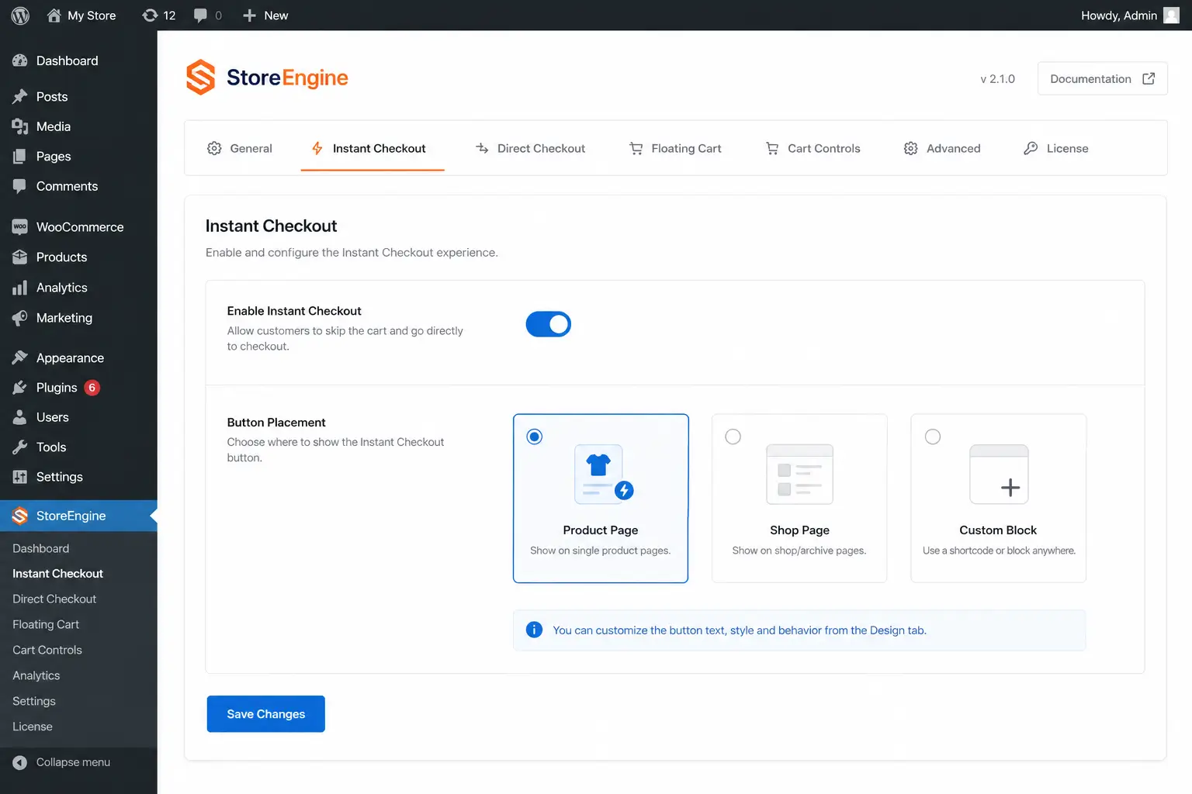Screen dimensions: 1192x794
Task: Click the Shop Page layout illustration
Action: 799,474
